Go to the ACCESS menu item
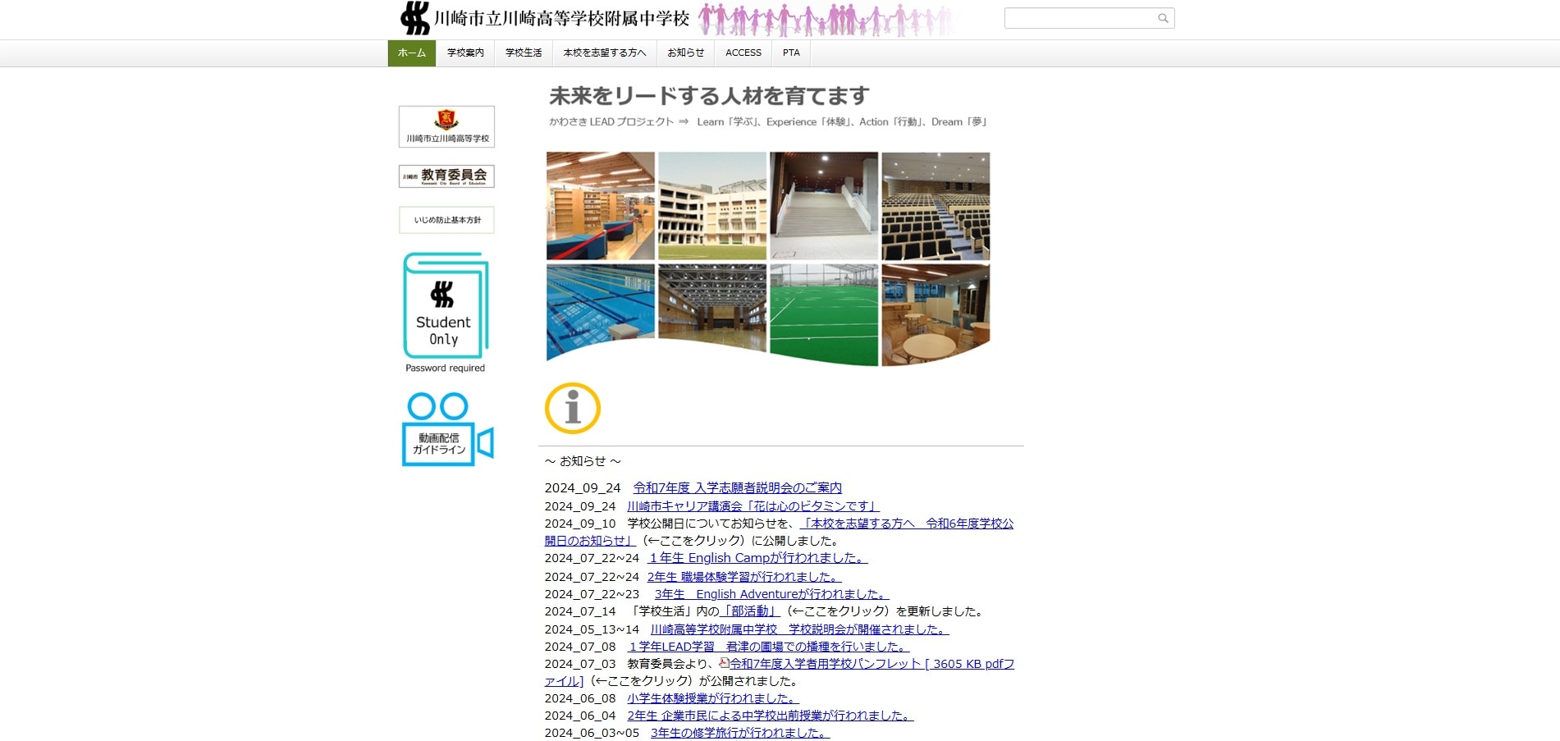The height and width of the screenshot is (741, 1560). click(x=743, y=53)
